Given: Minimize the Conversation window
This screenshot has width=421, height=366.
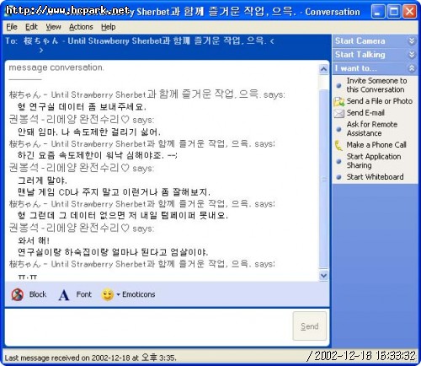Looking at the screenshot, I should click(378, 12).
